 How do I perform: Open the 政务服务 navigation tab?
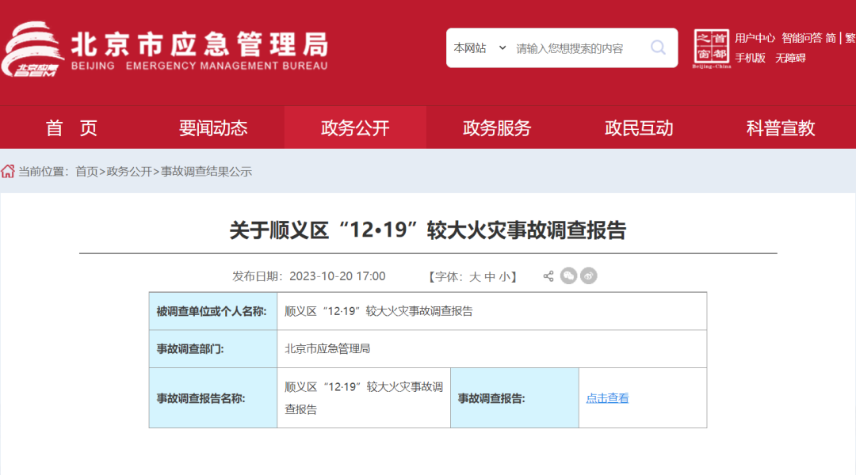click(x=497, y=128)
